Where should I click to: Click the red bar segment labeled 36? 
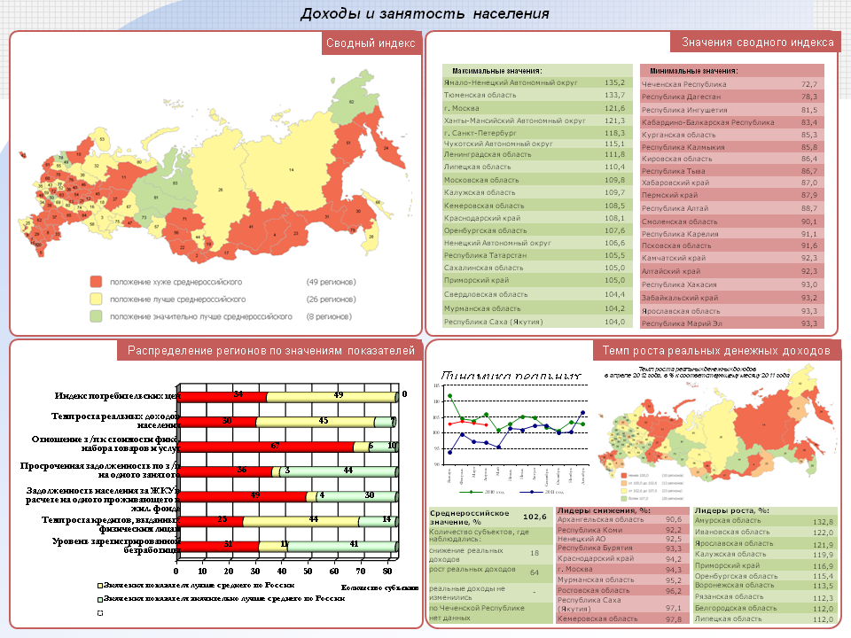click(226, 471)
